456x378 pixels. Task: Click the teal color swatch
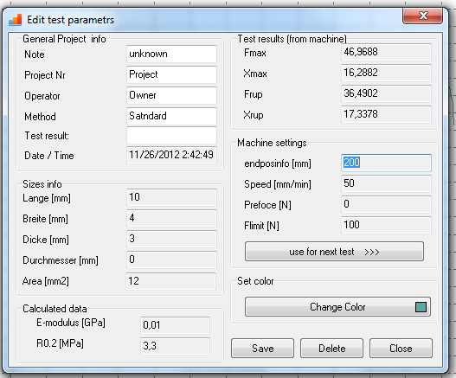(421, 307)
